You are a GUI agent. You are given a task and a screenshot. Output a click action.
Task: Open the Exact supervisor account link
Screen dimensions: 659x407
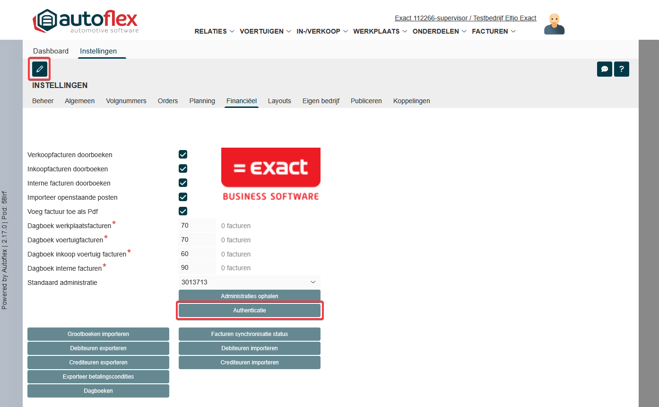[x=465, y=18]
